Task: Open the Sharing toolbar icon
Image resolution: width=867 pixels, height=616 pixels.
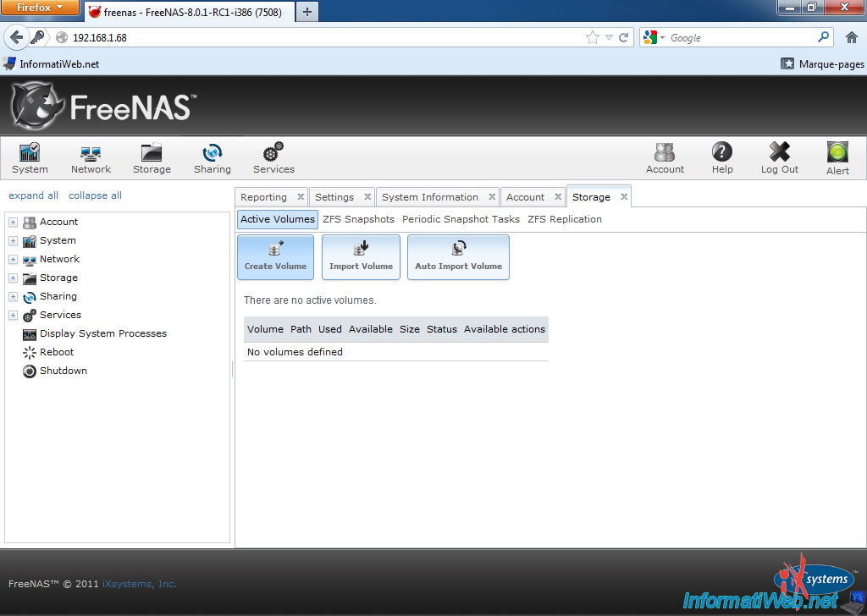Action: coord(213,158)
